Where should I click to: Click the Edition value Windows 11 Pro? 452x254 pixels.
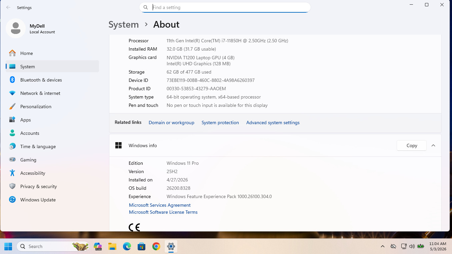[183, 163]
